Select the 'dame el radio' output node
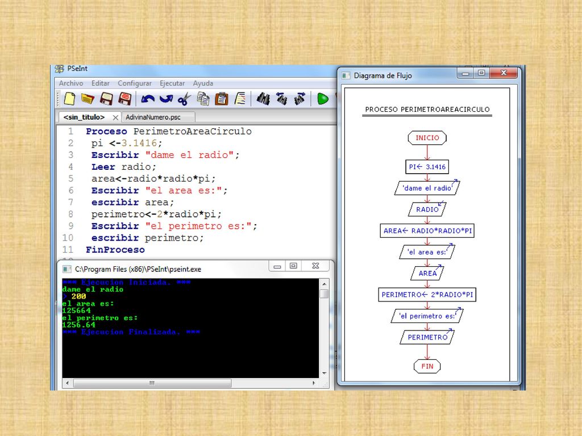 [427, 188]
